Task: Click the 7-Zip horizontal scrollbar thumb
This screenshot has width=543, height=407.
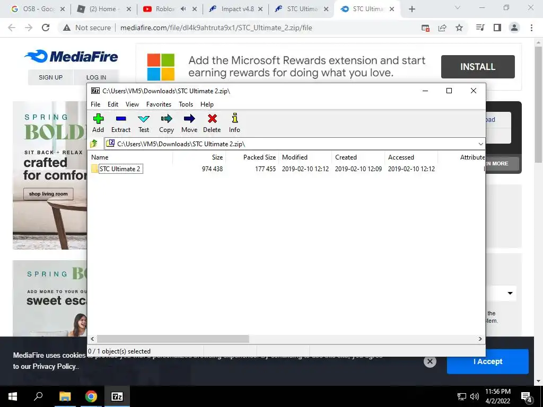Action: point(173,339)
